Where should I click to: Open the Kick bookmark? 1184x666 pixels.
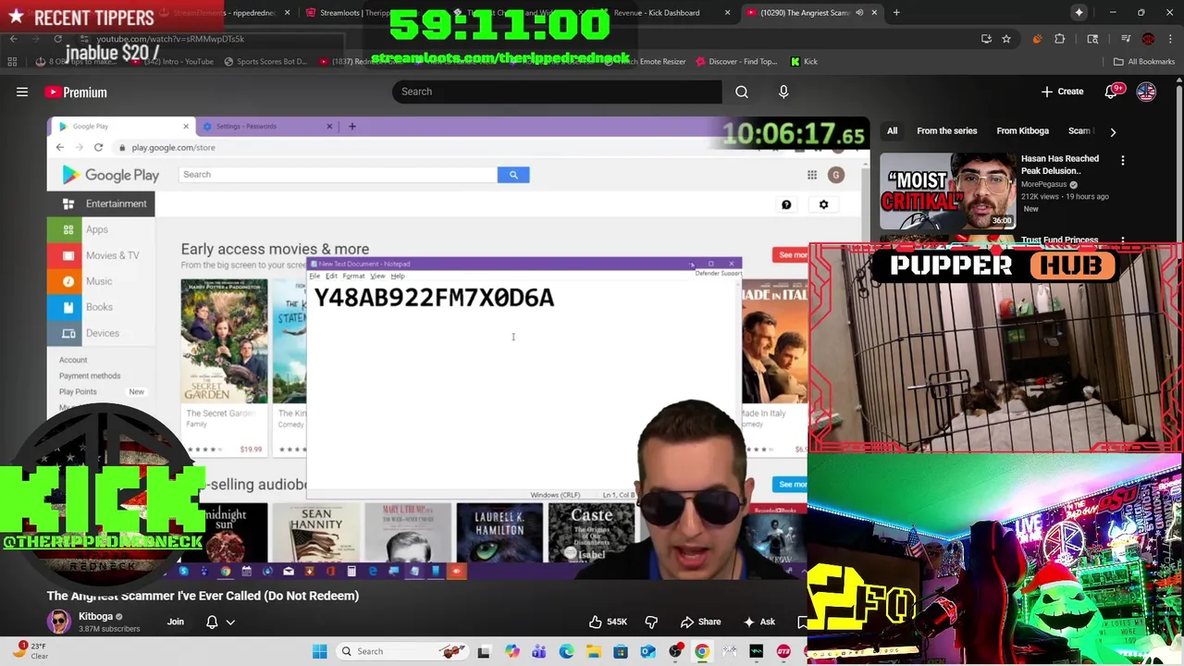point(804,62)
